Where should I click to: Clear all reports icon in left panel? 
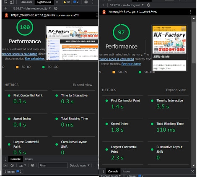56,8
